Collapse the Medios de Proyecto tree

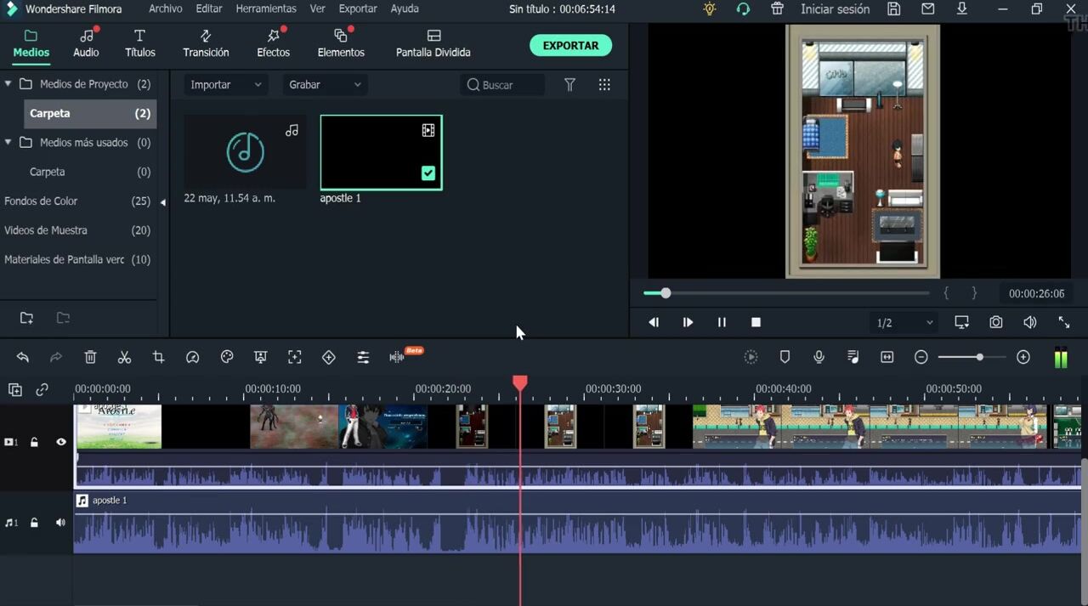[x=8, y=84]
